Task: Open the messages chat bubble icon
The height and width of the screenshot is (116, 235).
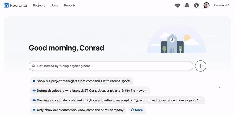Action: pos(177,5)
